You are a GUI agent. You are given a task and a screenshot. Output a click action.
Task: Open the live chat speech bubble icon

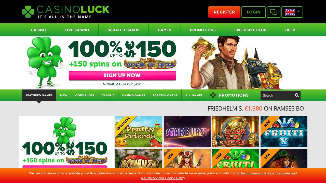274,12
